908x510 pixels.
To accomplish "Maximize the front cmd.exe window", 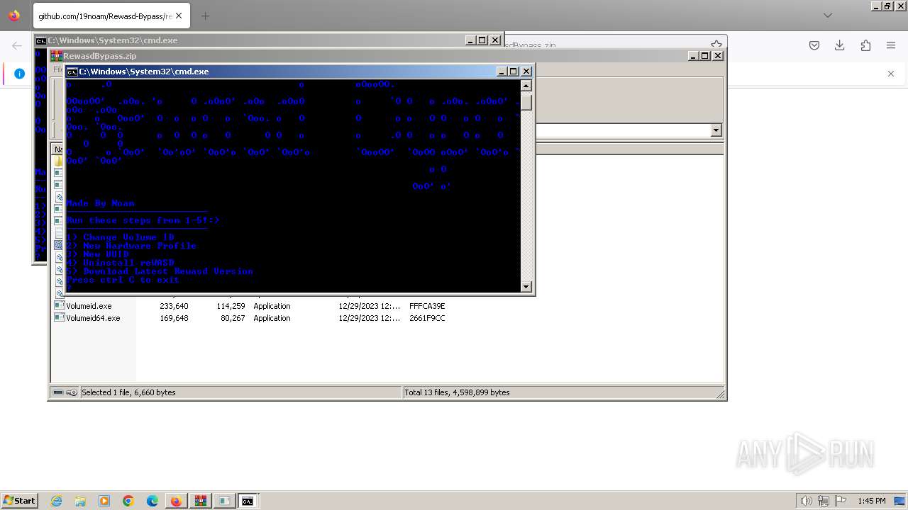I will pyautogui.click(x=514, y=72).
